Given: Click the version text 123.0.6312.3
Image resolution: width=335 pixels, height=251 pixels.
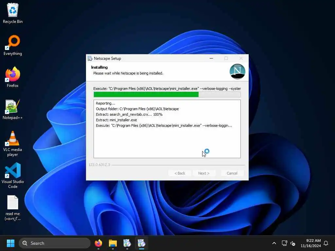Looking at the screenshot, I should point(99,165).
